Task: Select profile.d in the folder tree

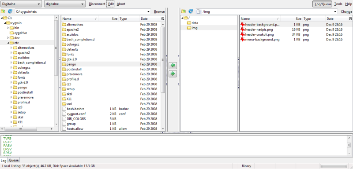Action: pos(24,102)
